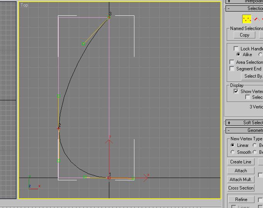The image size is (263, 208).
Task: Select the Alike radio option
Action: [238, 55]
